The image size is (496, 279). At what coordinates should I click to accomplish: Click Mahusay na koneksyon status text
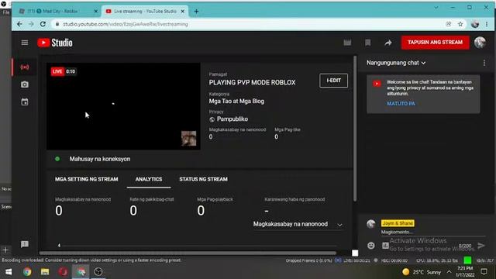coord(100,159)
